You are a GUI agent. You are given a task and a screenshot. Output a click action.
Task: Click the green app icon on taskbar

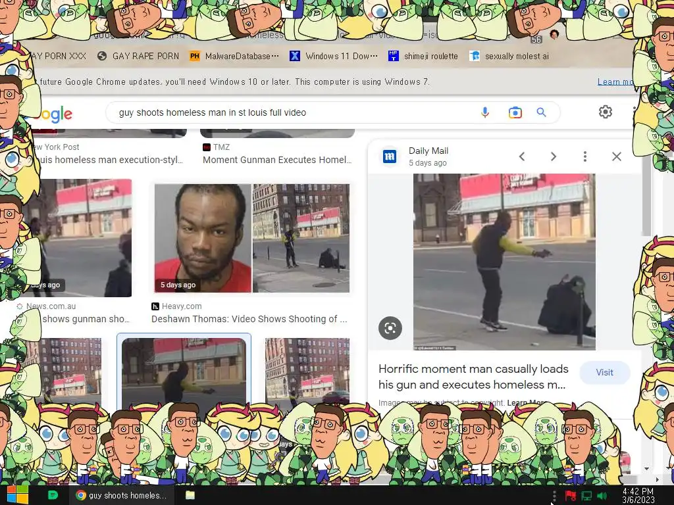tap(53, 495)
